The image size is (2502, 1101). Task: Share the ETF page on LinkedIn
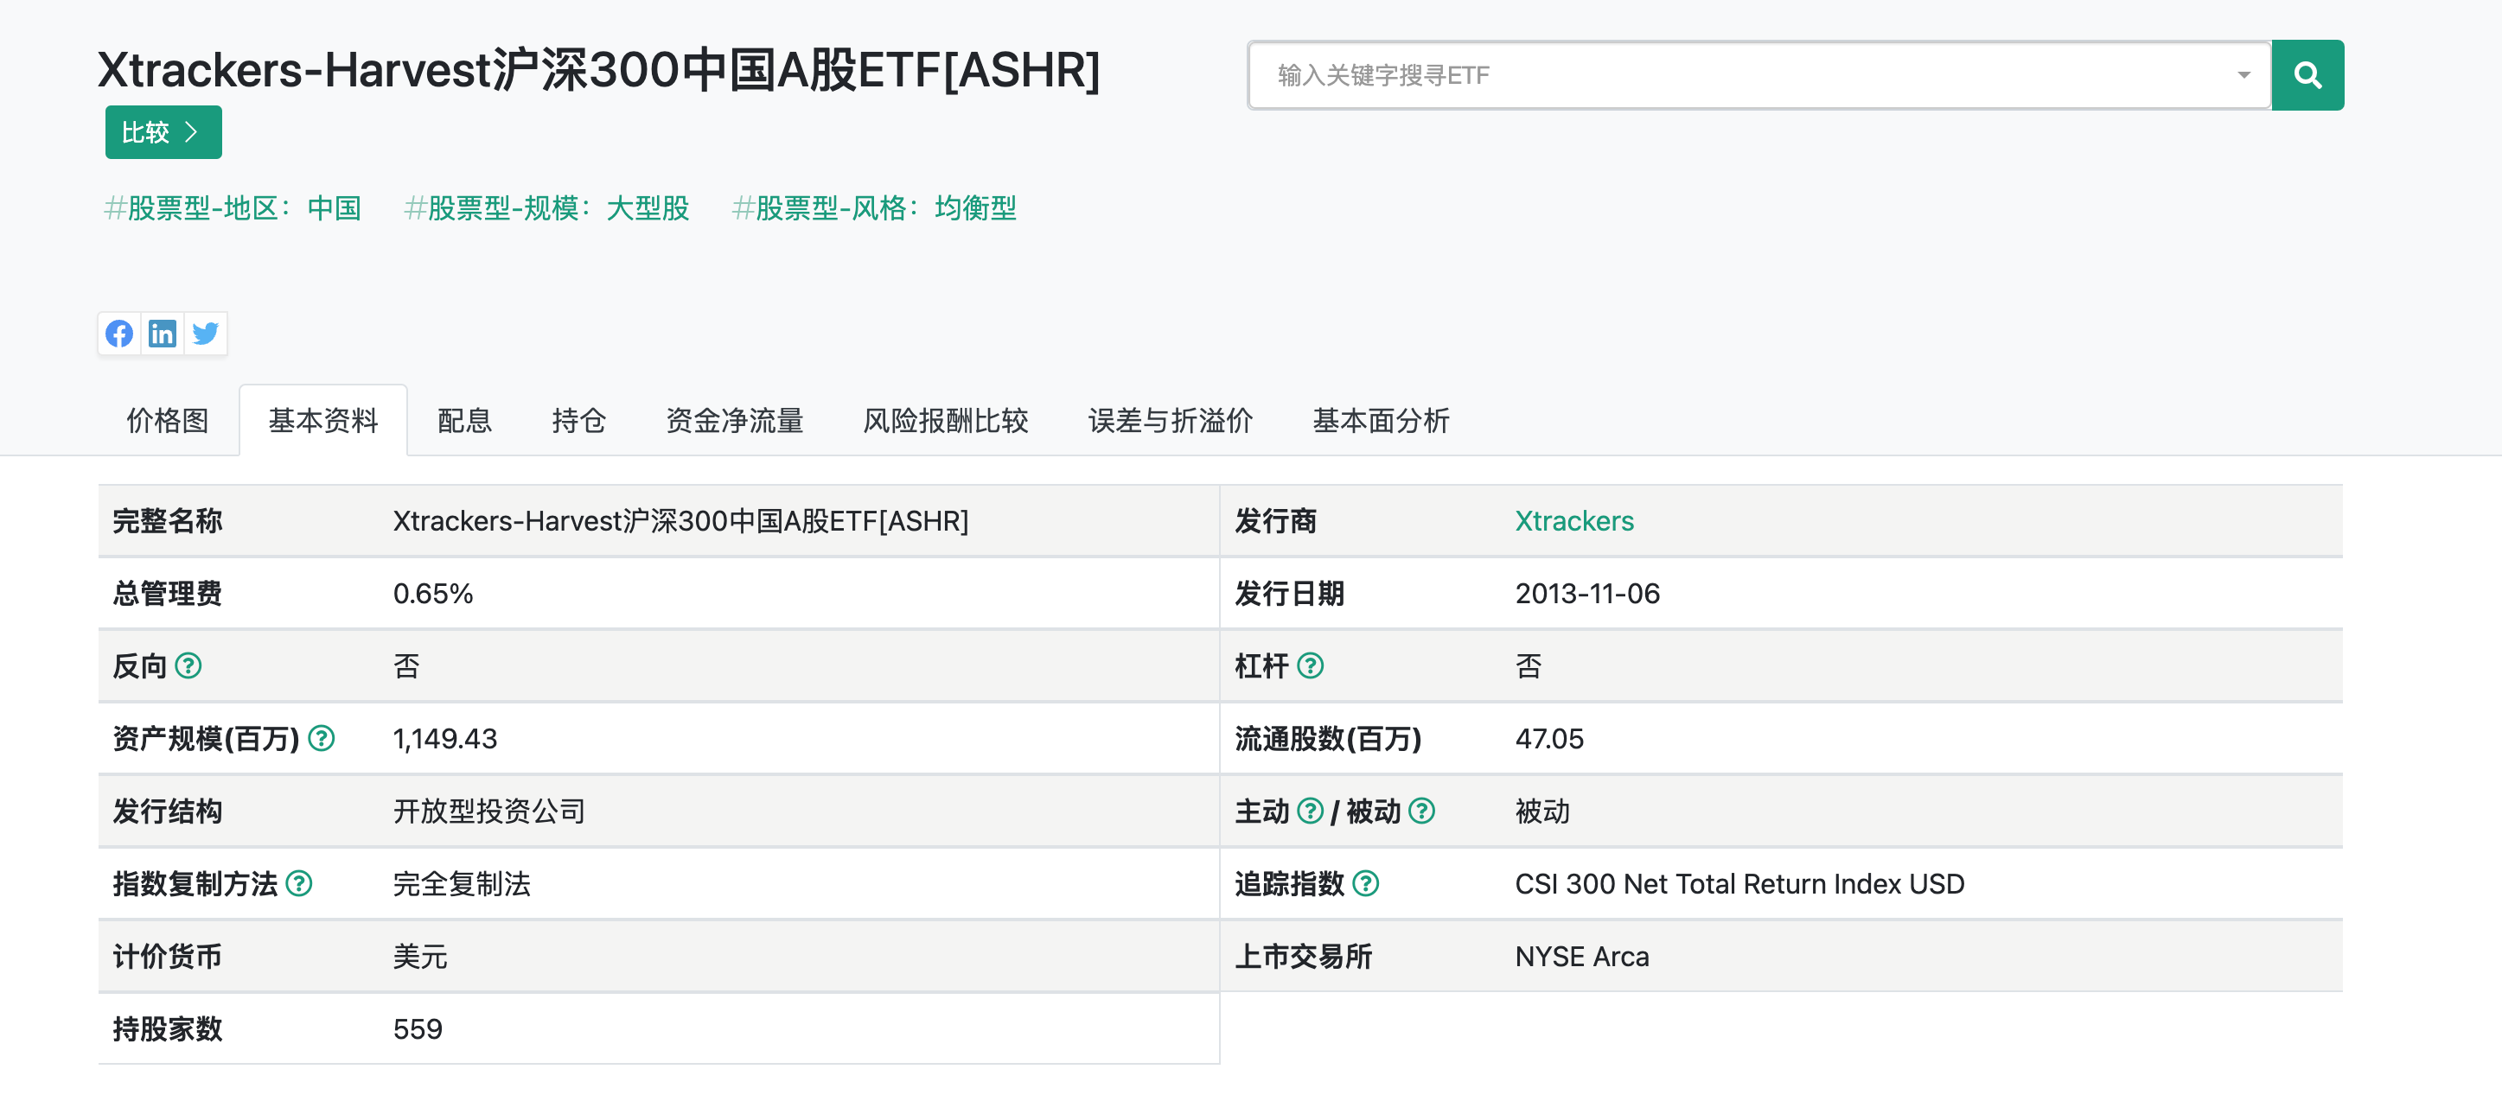(x=163, y=333)
